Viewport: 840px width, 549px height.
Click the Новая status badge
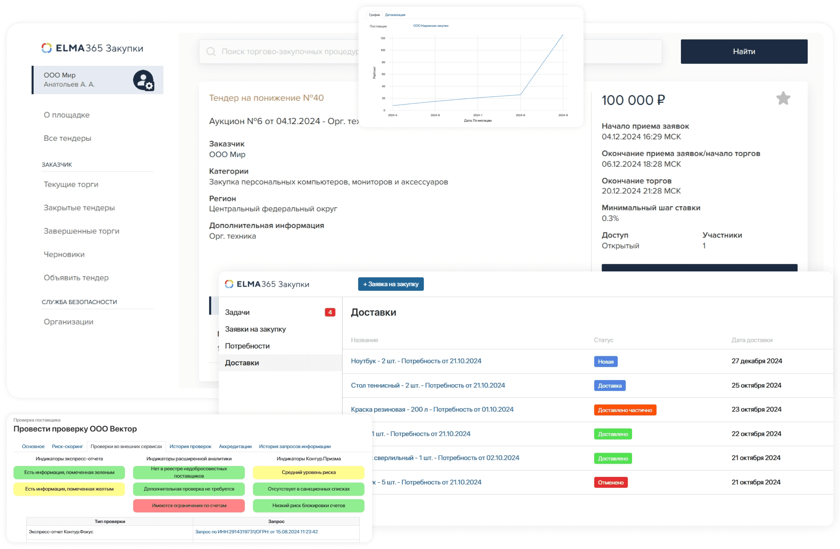606,361
